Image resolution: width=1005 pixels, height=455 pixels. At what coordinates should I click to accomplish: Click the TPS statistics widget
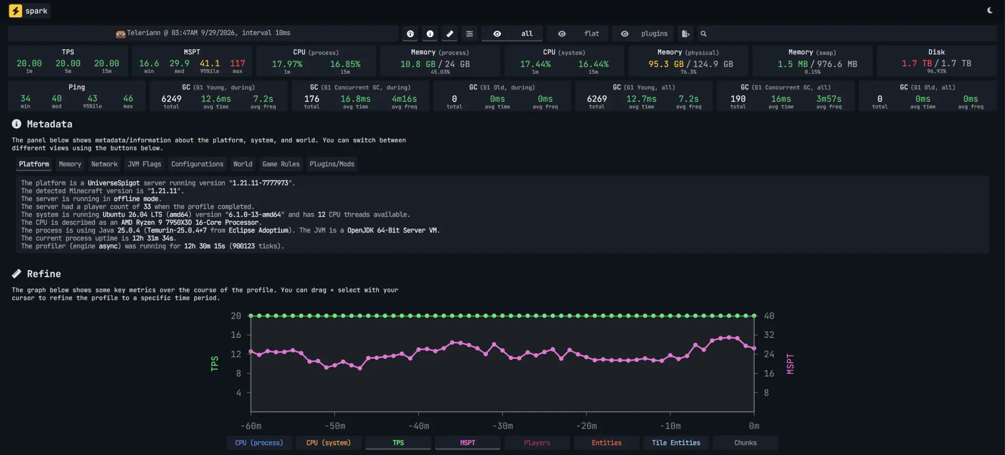68,61
